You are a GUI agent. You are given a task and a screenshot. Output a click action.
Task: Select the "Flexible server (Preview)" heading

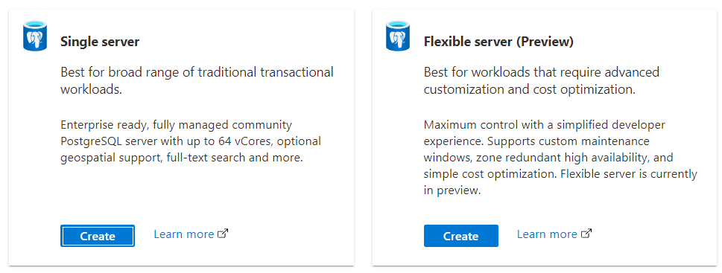click(498, 42)
